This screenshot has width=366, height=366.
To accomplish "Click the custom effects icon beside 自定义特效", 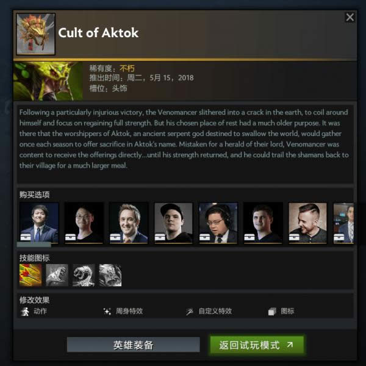I will [190, 311].
